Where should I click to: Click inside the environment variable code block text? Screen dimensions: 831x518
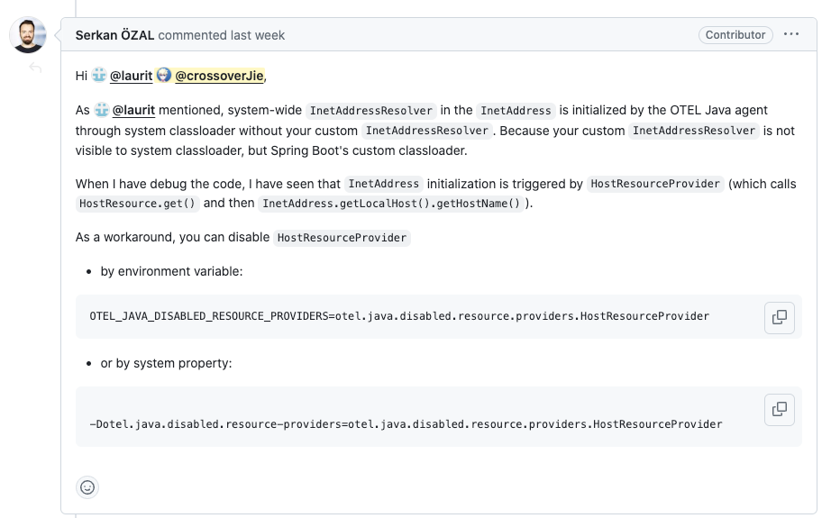(x=399, y=316)
